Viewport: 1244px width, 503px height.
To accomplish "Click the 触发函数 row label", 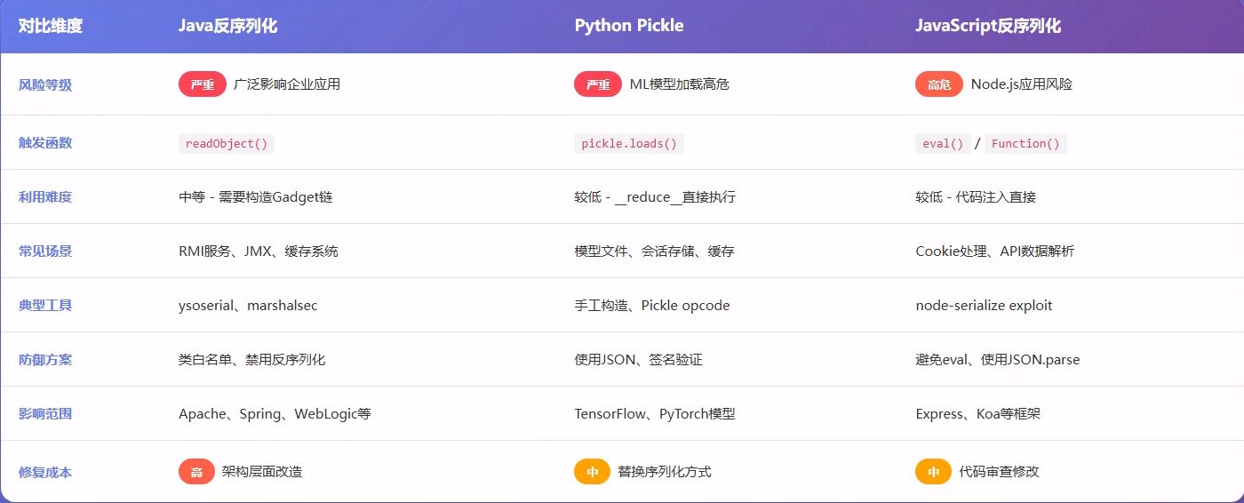I will 45,143.
